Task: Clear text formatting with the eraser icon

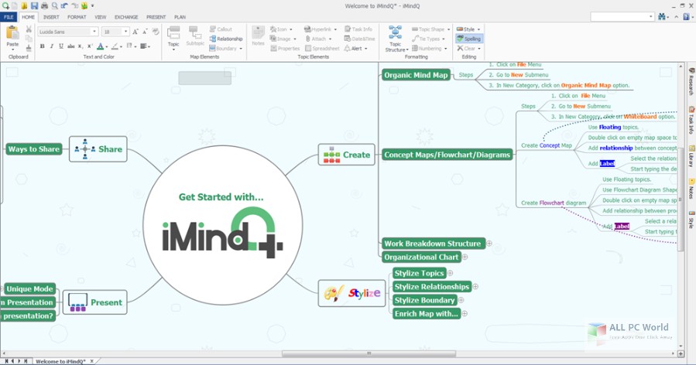Action: 156,32
